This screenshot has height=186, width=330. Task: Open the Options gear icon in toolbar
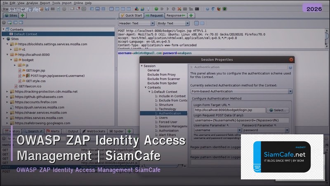64,9
